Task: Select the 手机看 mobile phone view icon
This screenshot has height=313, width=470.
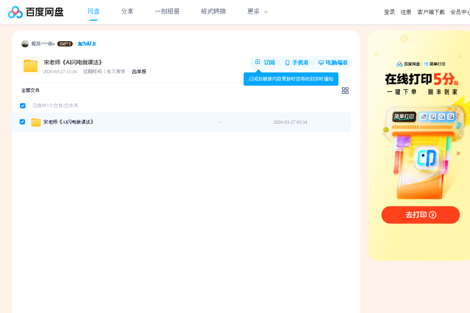Action: click(287, 62)
